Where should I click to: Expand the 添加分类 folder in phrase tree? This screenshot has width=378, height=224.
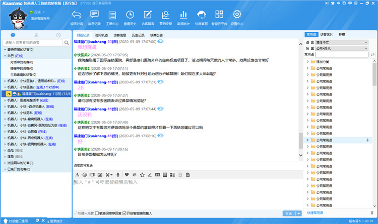pos(308,61)
